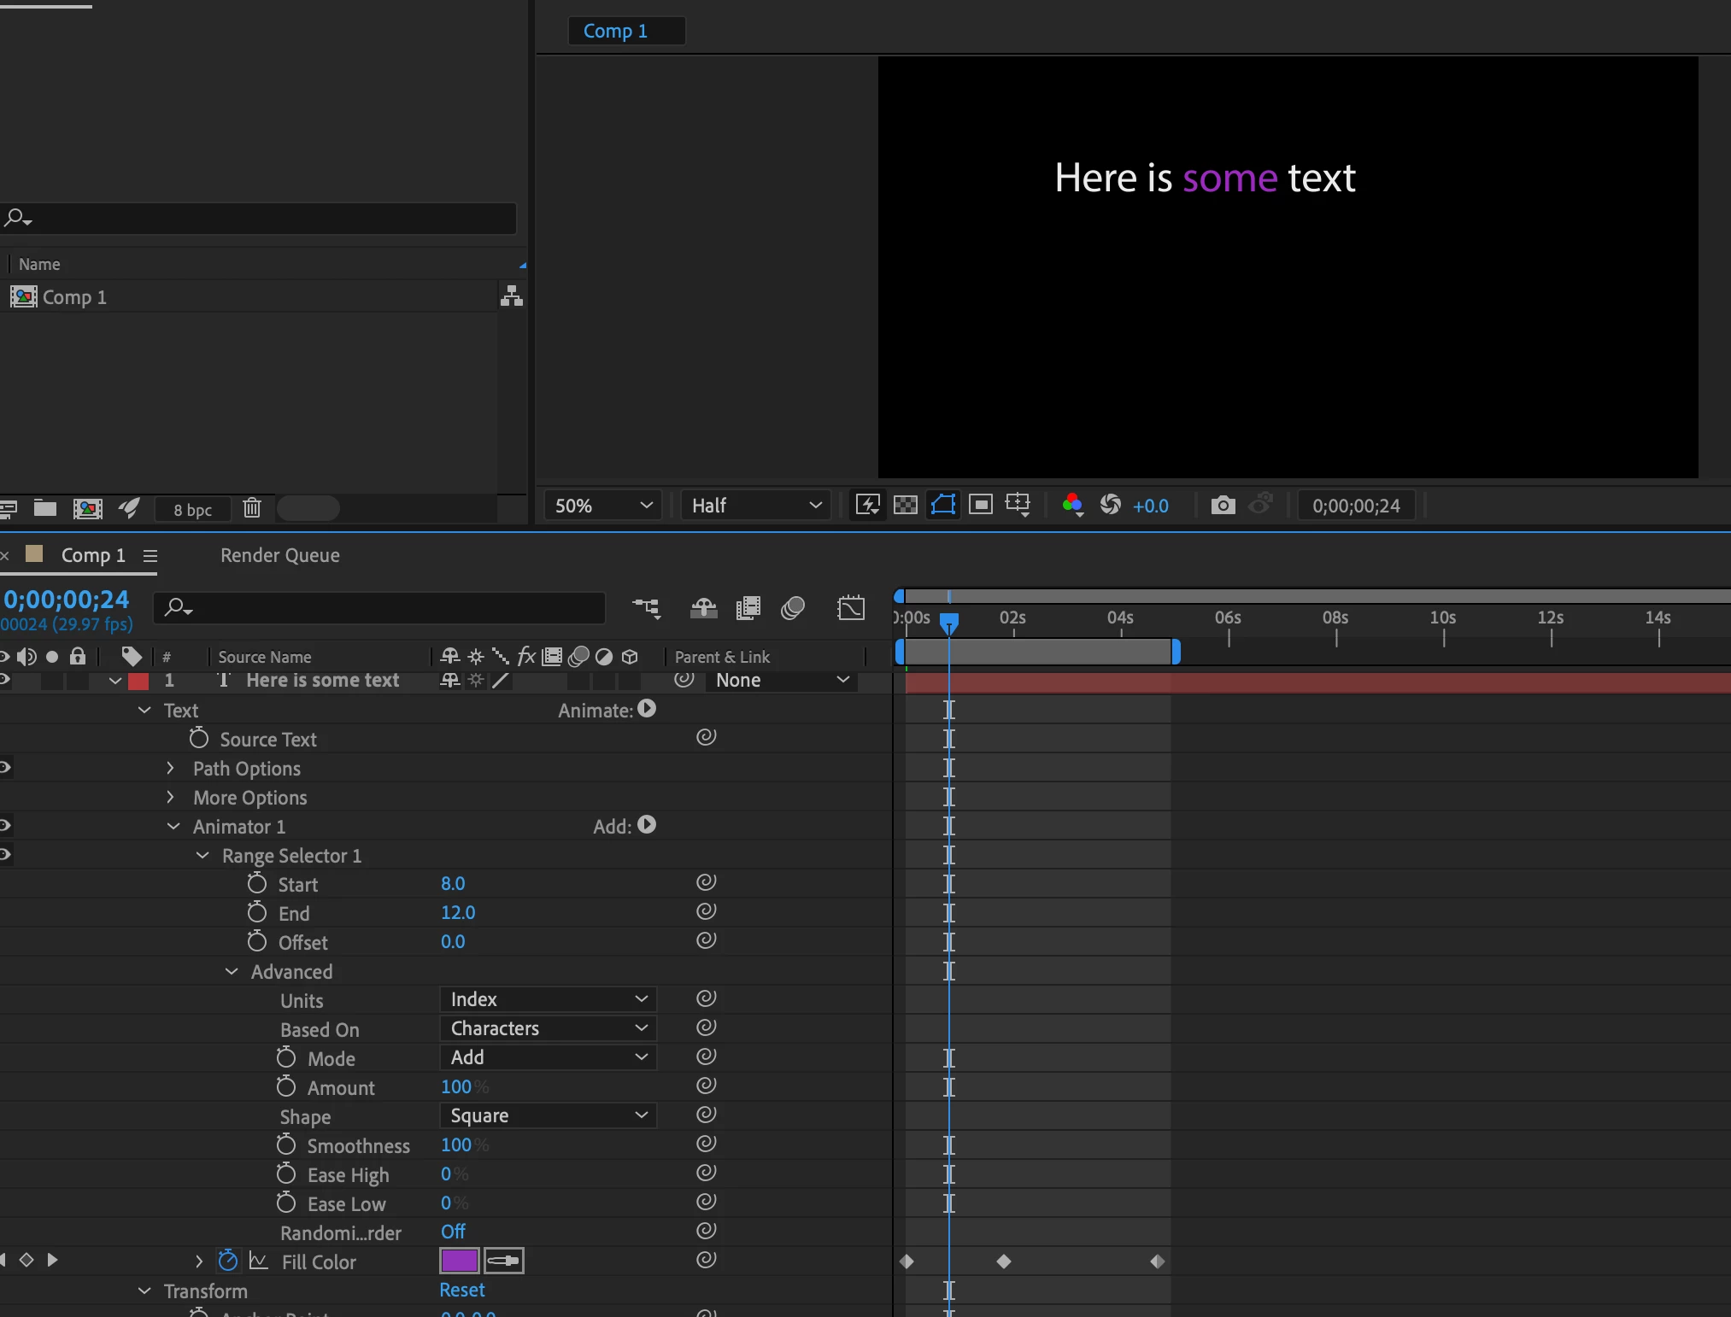Open the Shape Square dropdown
Screen dimensions: 1731x1317
(548, 1115)
